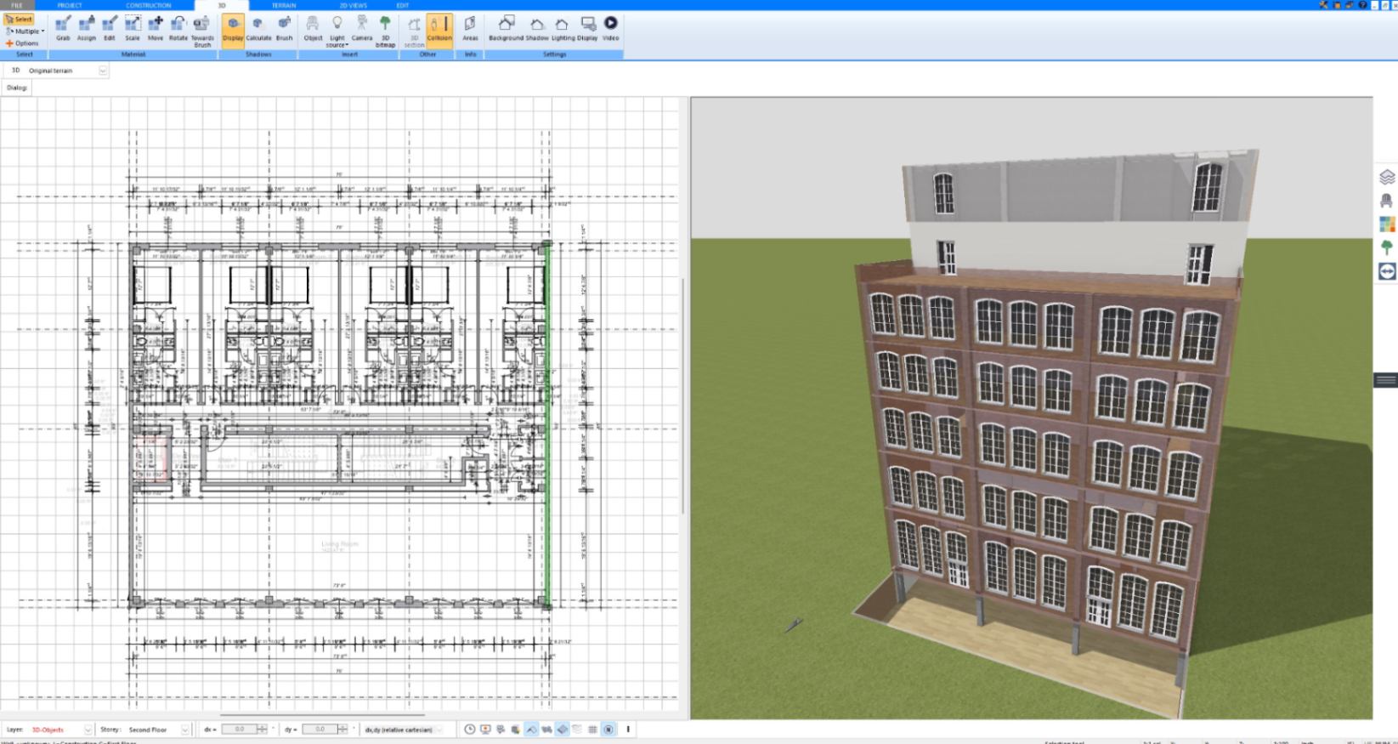This screenshot has width=1398, height=744.
Task: Select the Grab material tool
Action: point(63,28)
